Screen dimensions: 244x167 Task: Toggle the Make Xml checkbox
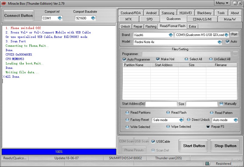[x=158, y=59]
